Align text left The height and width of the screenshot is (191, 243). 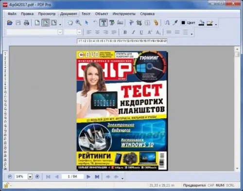pyautogui.click(x=89, y=32)
